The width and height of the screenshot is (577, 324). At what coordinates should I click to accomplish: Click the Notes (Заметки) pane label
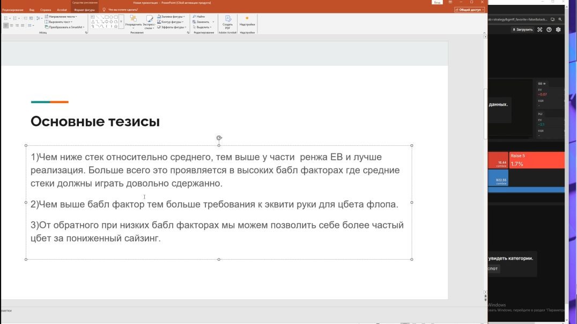(x=6, y=311)
